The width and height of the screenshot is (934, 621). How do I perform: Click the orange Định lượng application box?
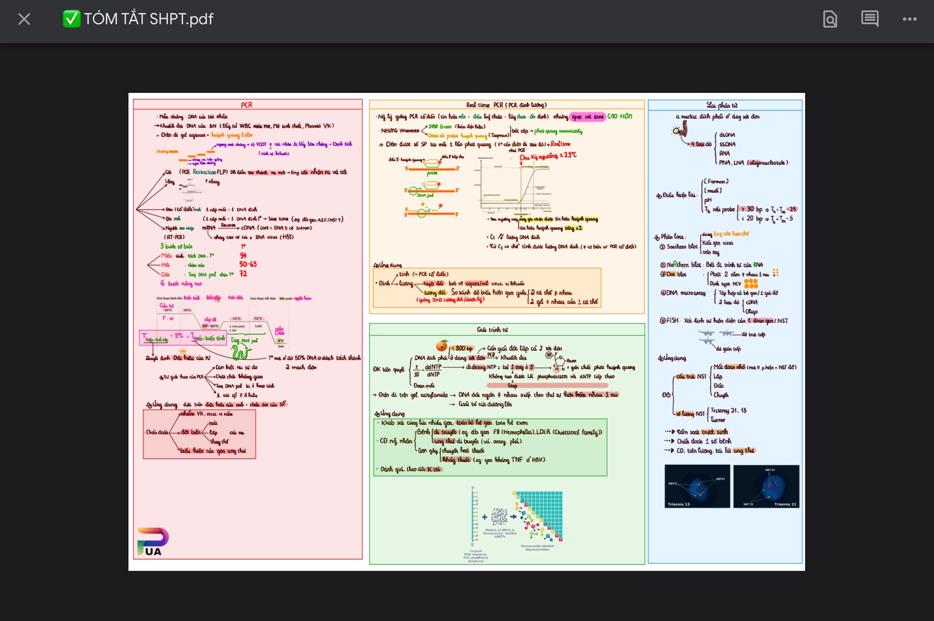487,288
